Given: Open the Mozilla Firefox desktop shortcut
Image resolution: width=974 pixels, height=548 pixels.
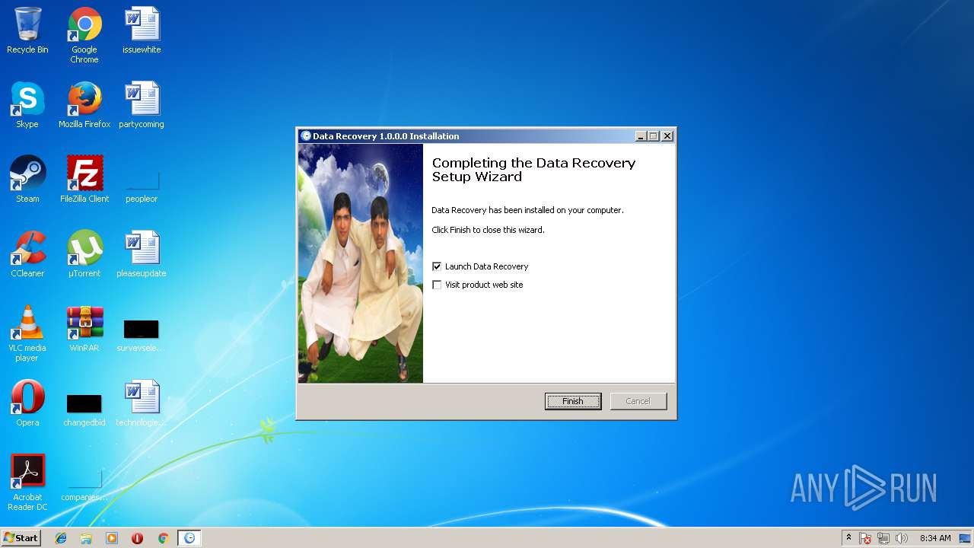Looking at the screenshot, I should tap(84, 105).
